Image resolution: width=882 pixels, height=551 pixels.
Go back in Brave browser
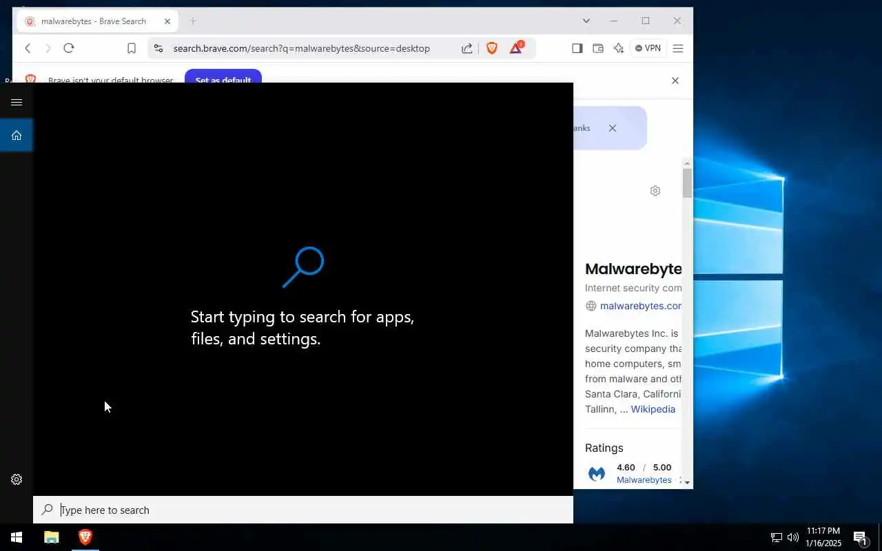click(x=28, y=48)
